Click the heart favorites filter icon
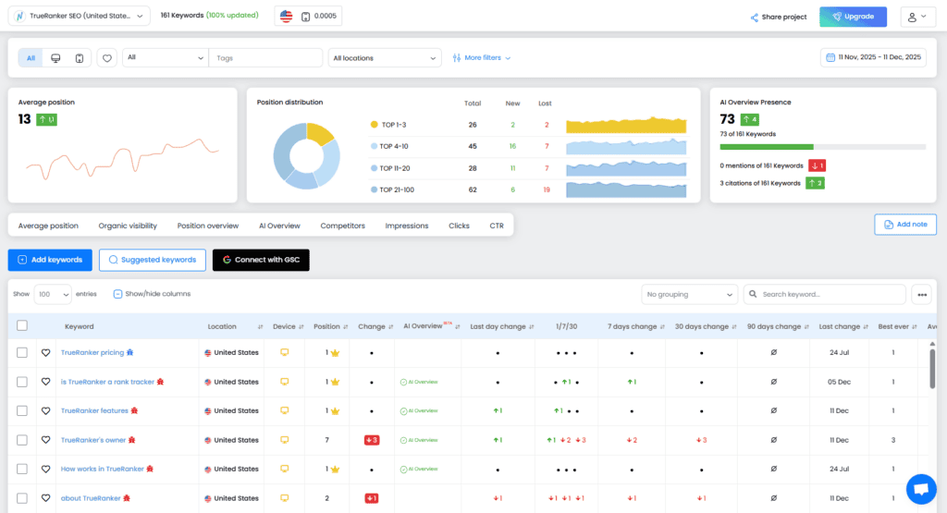This screenshot has width=947, height=513. [x=107, y=58]
